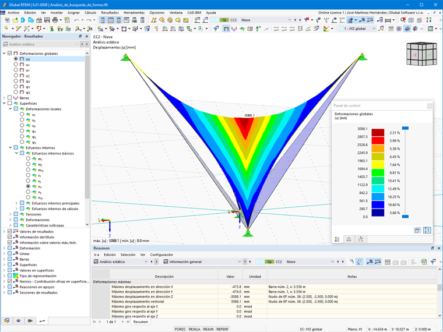Open the color scale tab in control panel
The width and height of the screenshot is (443, 332).
[337, 239]
